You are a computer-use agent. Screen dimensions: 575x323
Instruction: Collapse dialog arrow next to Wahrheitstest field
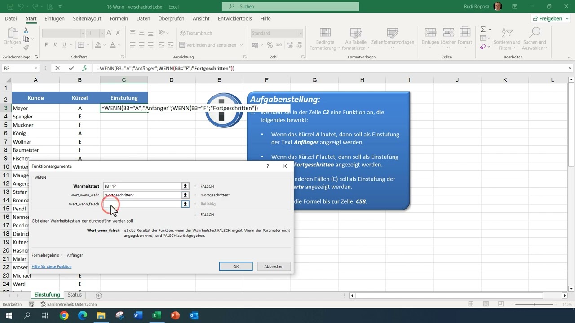click(185, 186)
